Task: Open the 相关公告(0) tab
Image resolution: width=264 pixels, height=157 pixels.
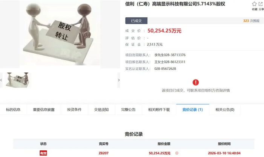Action: (225, 110)
